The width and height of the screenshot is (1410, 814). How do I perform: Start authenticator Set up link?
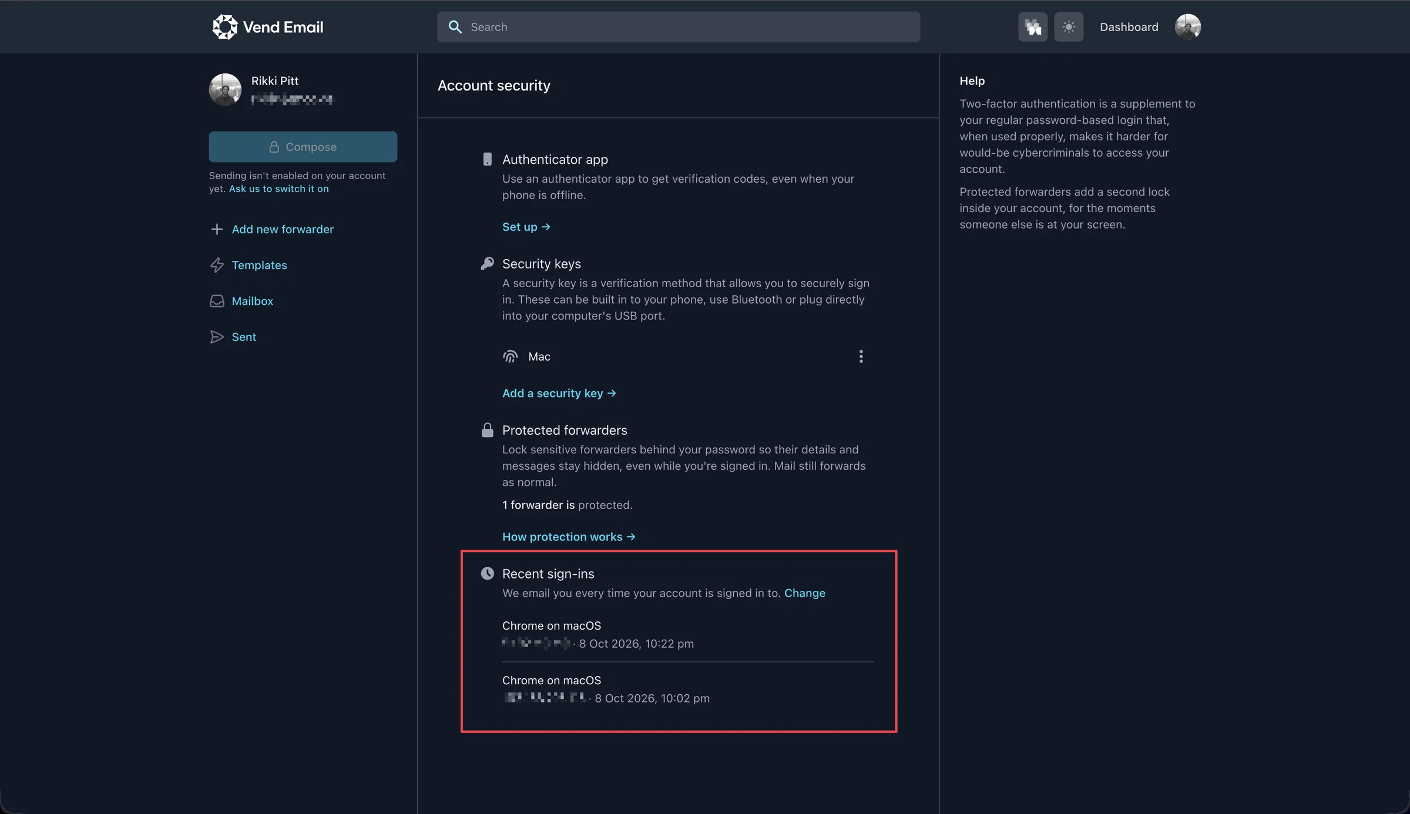tap(526, 227)
